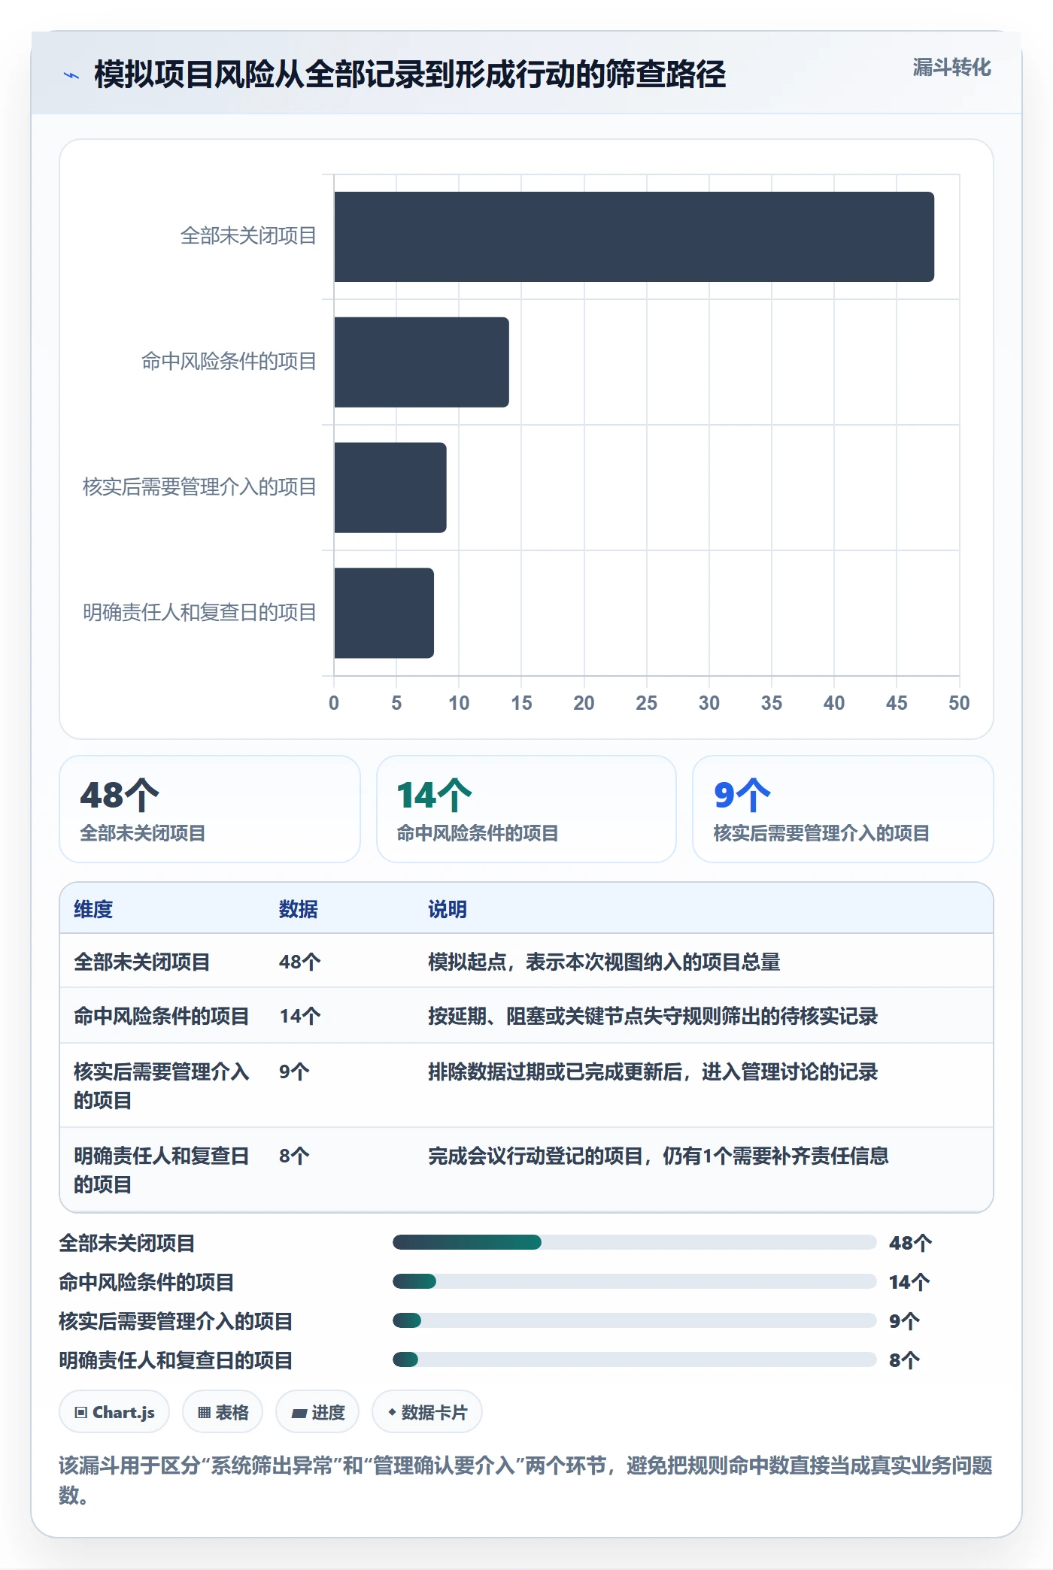Click the chart bar for 明确责任人和复查日的项目
Viewport: 1053px width, 1570px height.
point(384,613)
